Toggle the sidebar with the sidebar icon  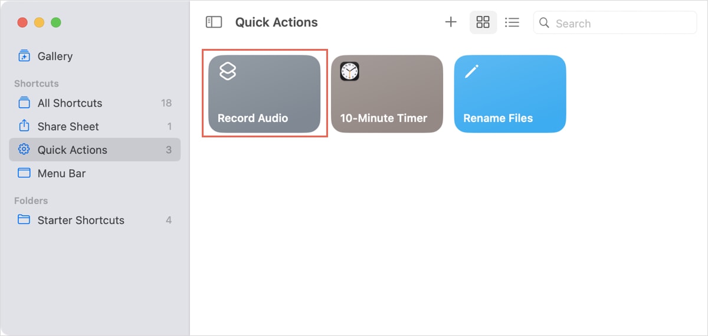pyautogui.click(x=214, y=22)
